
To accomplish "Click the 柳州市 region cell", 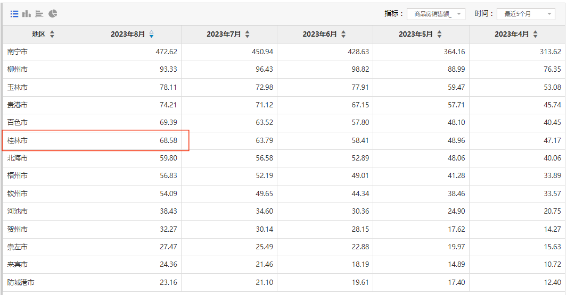I will coord(18,69).
